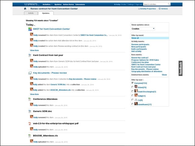Image resolution: width=195 pixels, height=146 pixels.
Task: Toggle the Everyone[154] checkbox
Action: [133, 83]
